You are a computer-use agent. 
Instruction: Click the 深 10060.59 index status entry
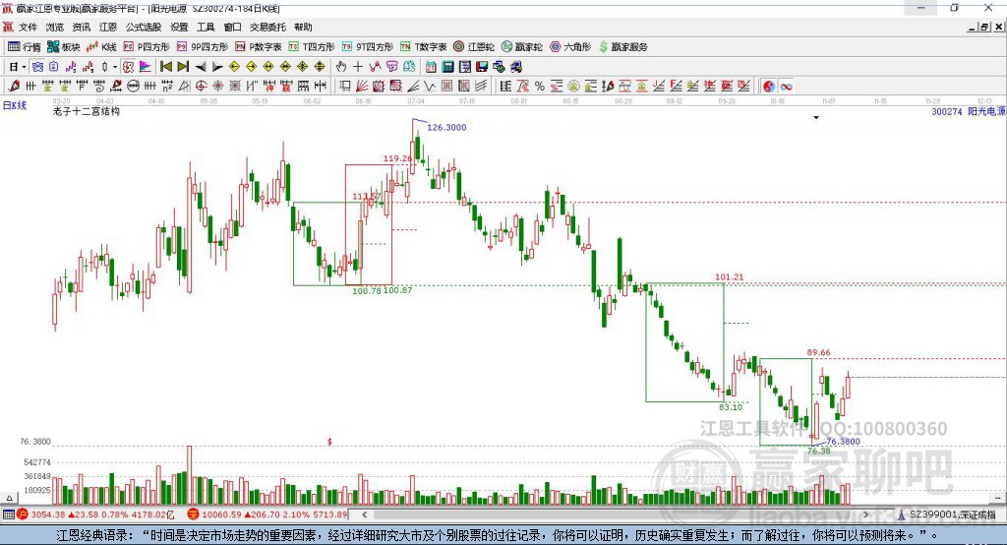(x=267, y=515)
